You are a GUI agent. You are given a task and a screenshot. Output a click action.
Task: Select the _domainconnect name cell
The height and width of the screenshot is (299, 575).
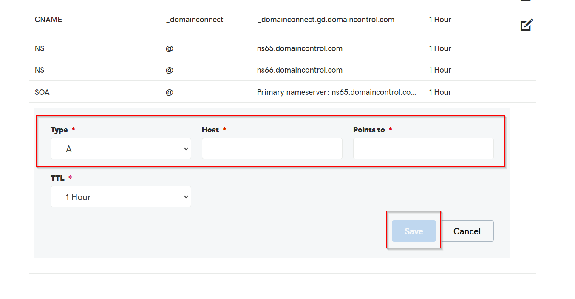point(195,20)
